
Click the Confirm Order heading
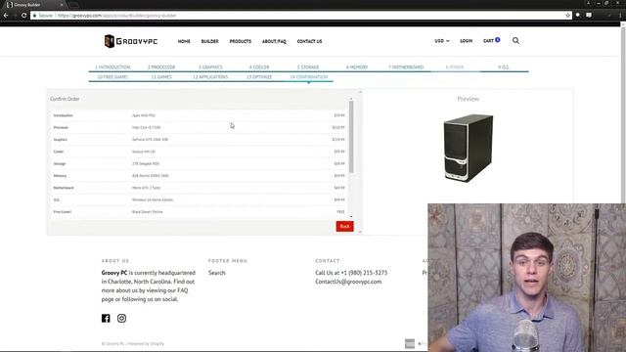(65, 99)
